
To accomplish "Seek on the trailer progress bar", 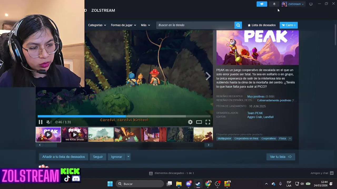I will pyautogui.click(x=124, y=116).
